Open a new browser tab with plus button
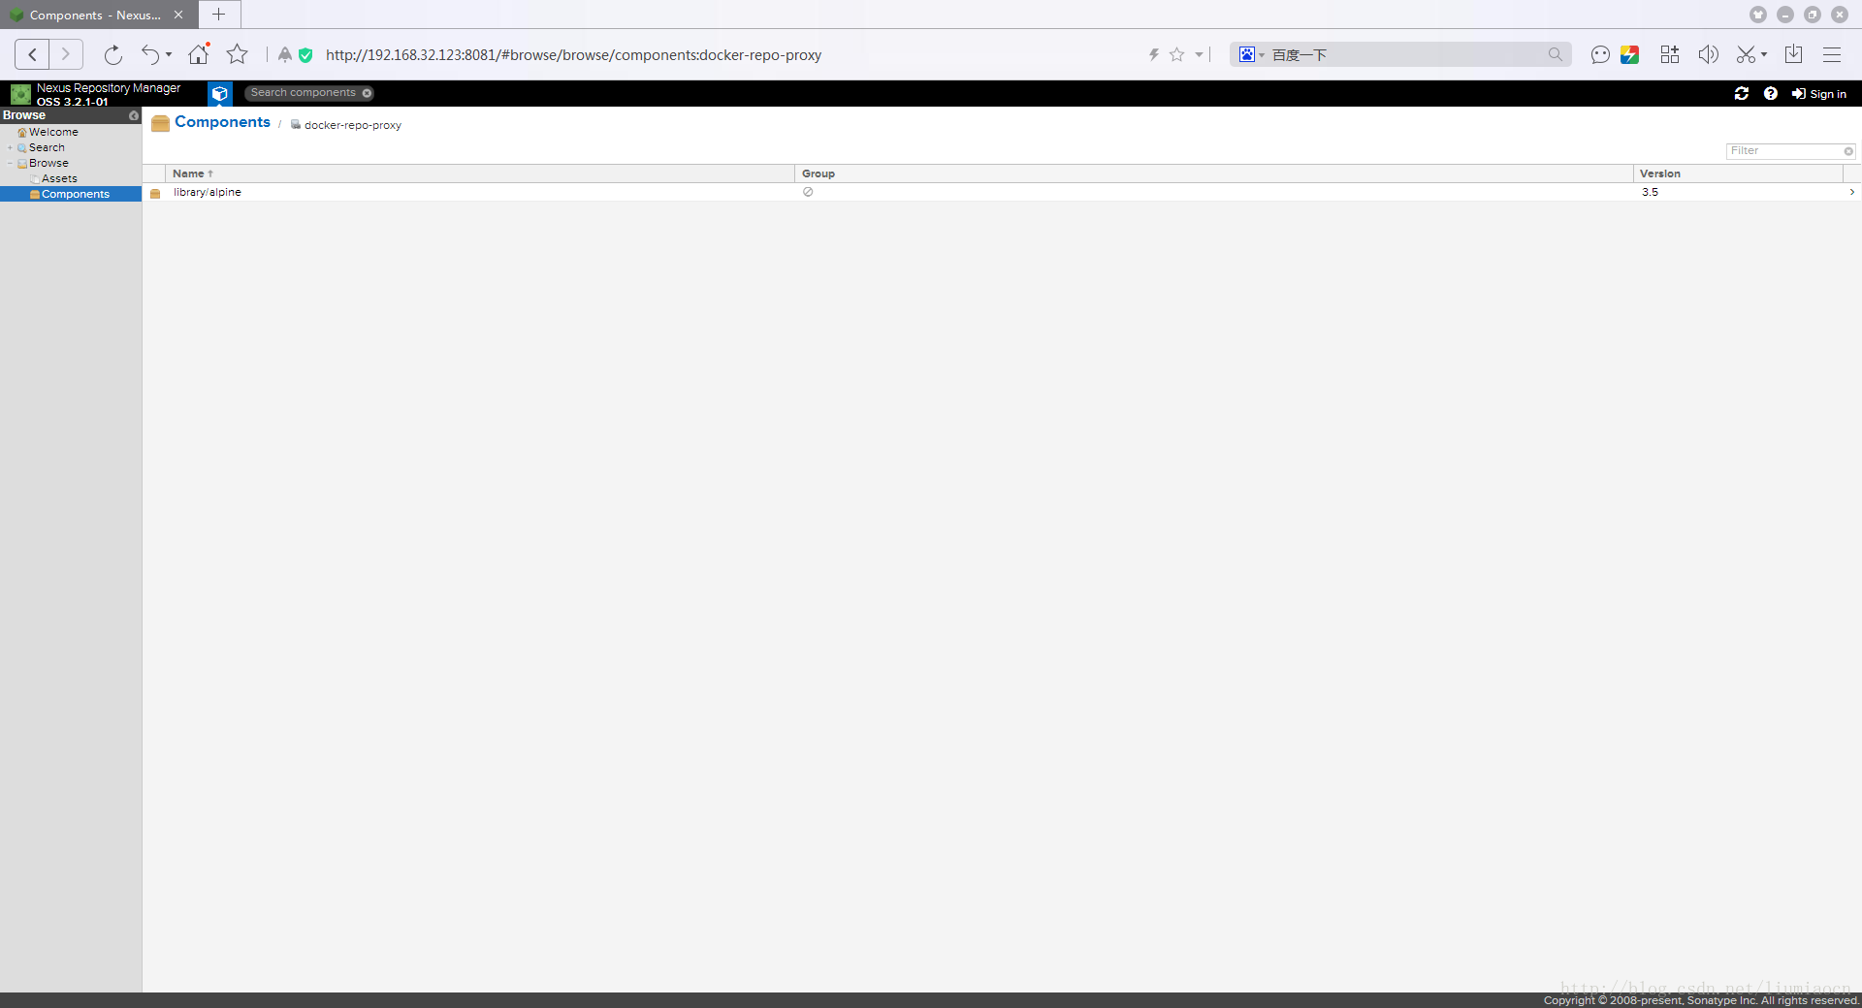This screenshot has height=1008, width=1862. point(219,15)
